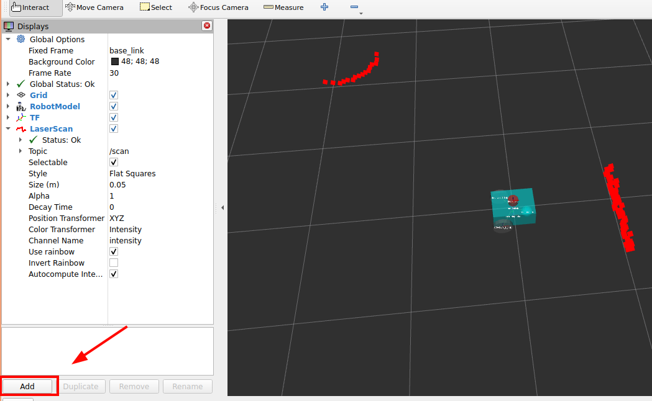Choose the Select tool in toolbar
The width and height of the screenshot is (652, 401).
point(156,7)
